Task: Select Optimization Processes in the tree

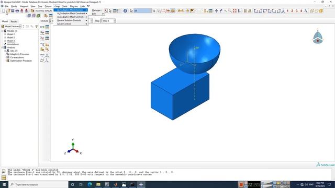Action: click(x=21, y=61)
